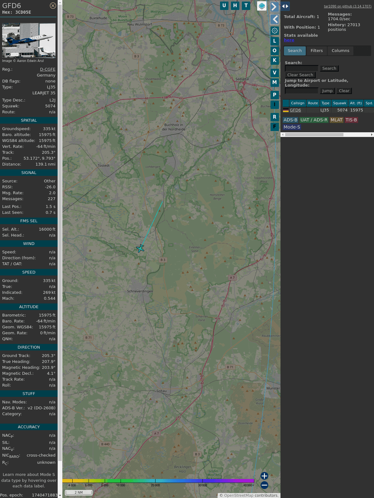The height and width of the screenshot is (498, 374).
Task: Click the double-arrow sidebar toggle button
Action: click(x=285, y=6)
